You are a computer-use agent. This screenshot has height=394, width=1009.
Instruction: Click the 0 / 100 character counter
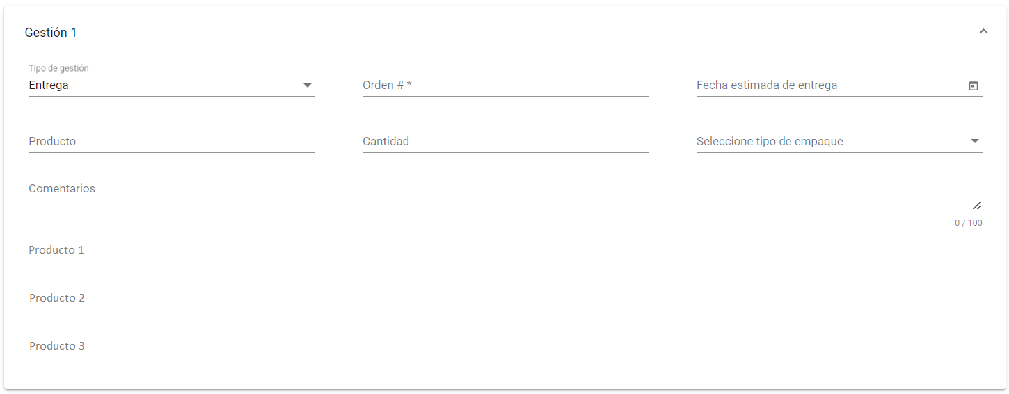[x=968, y=223]
